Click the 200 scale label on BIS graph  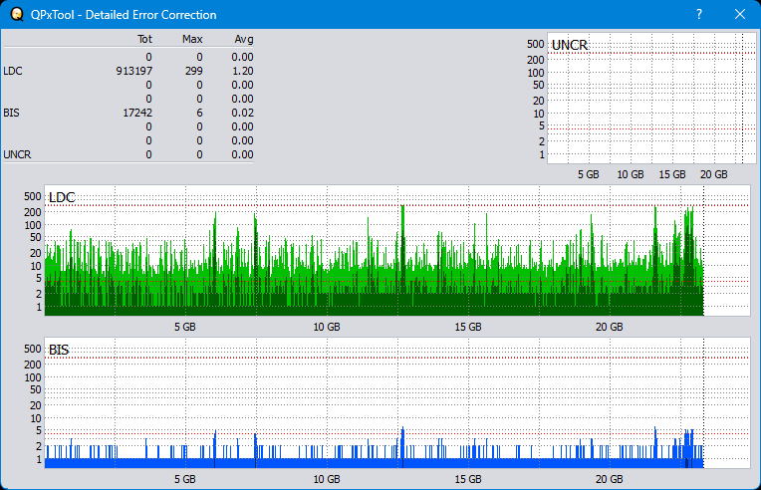tap(33, 365)
